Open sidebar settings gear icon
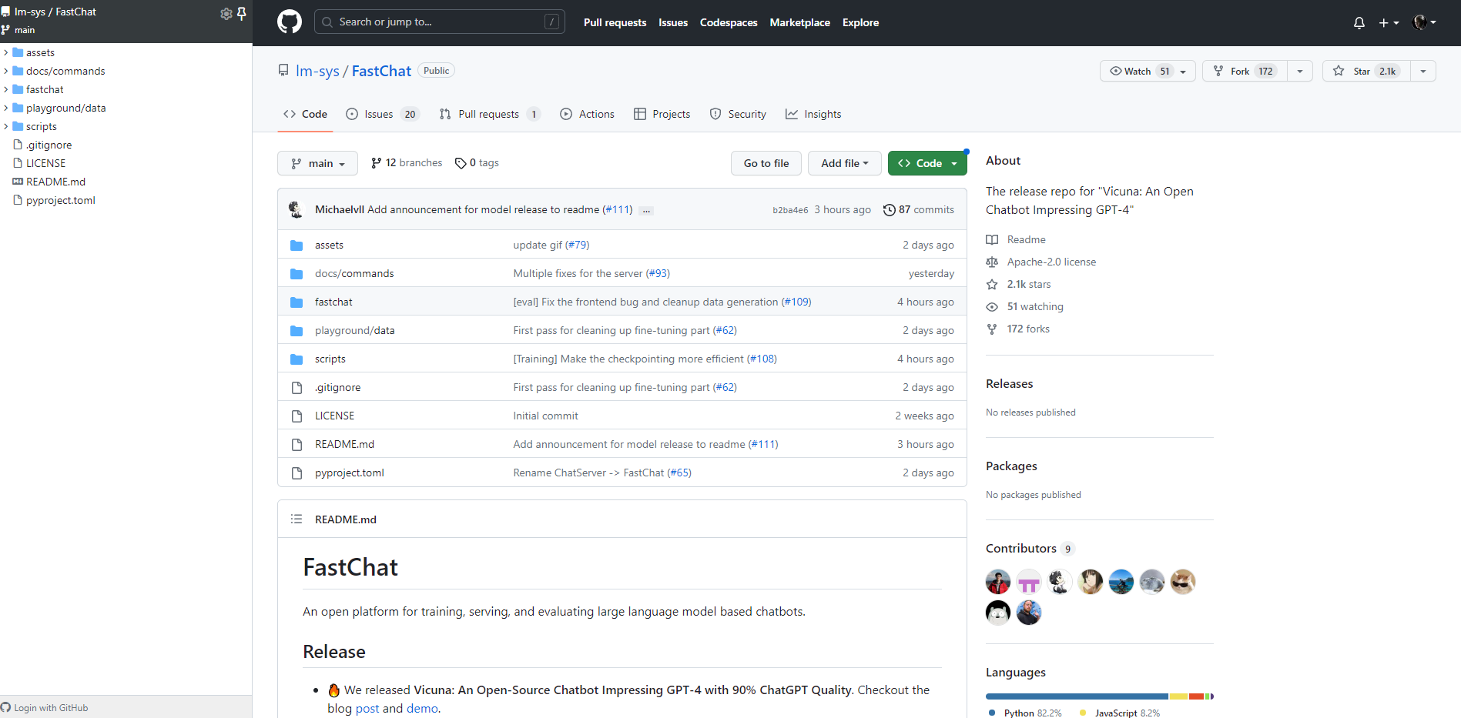 coord(226,13)
